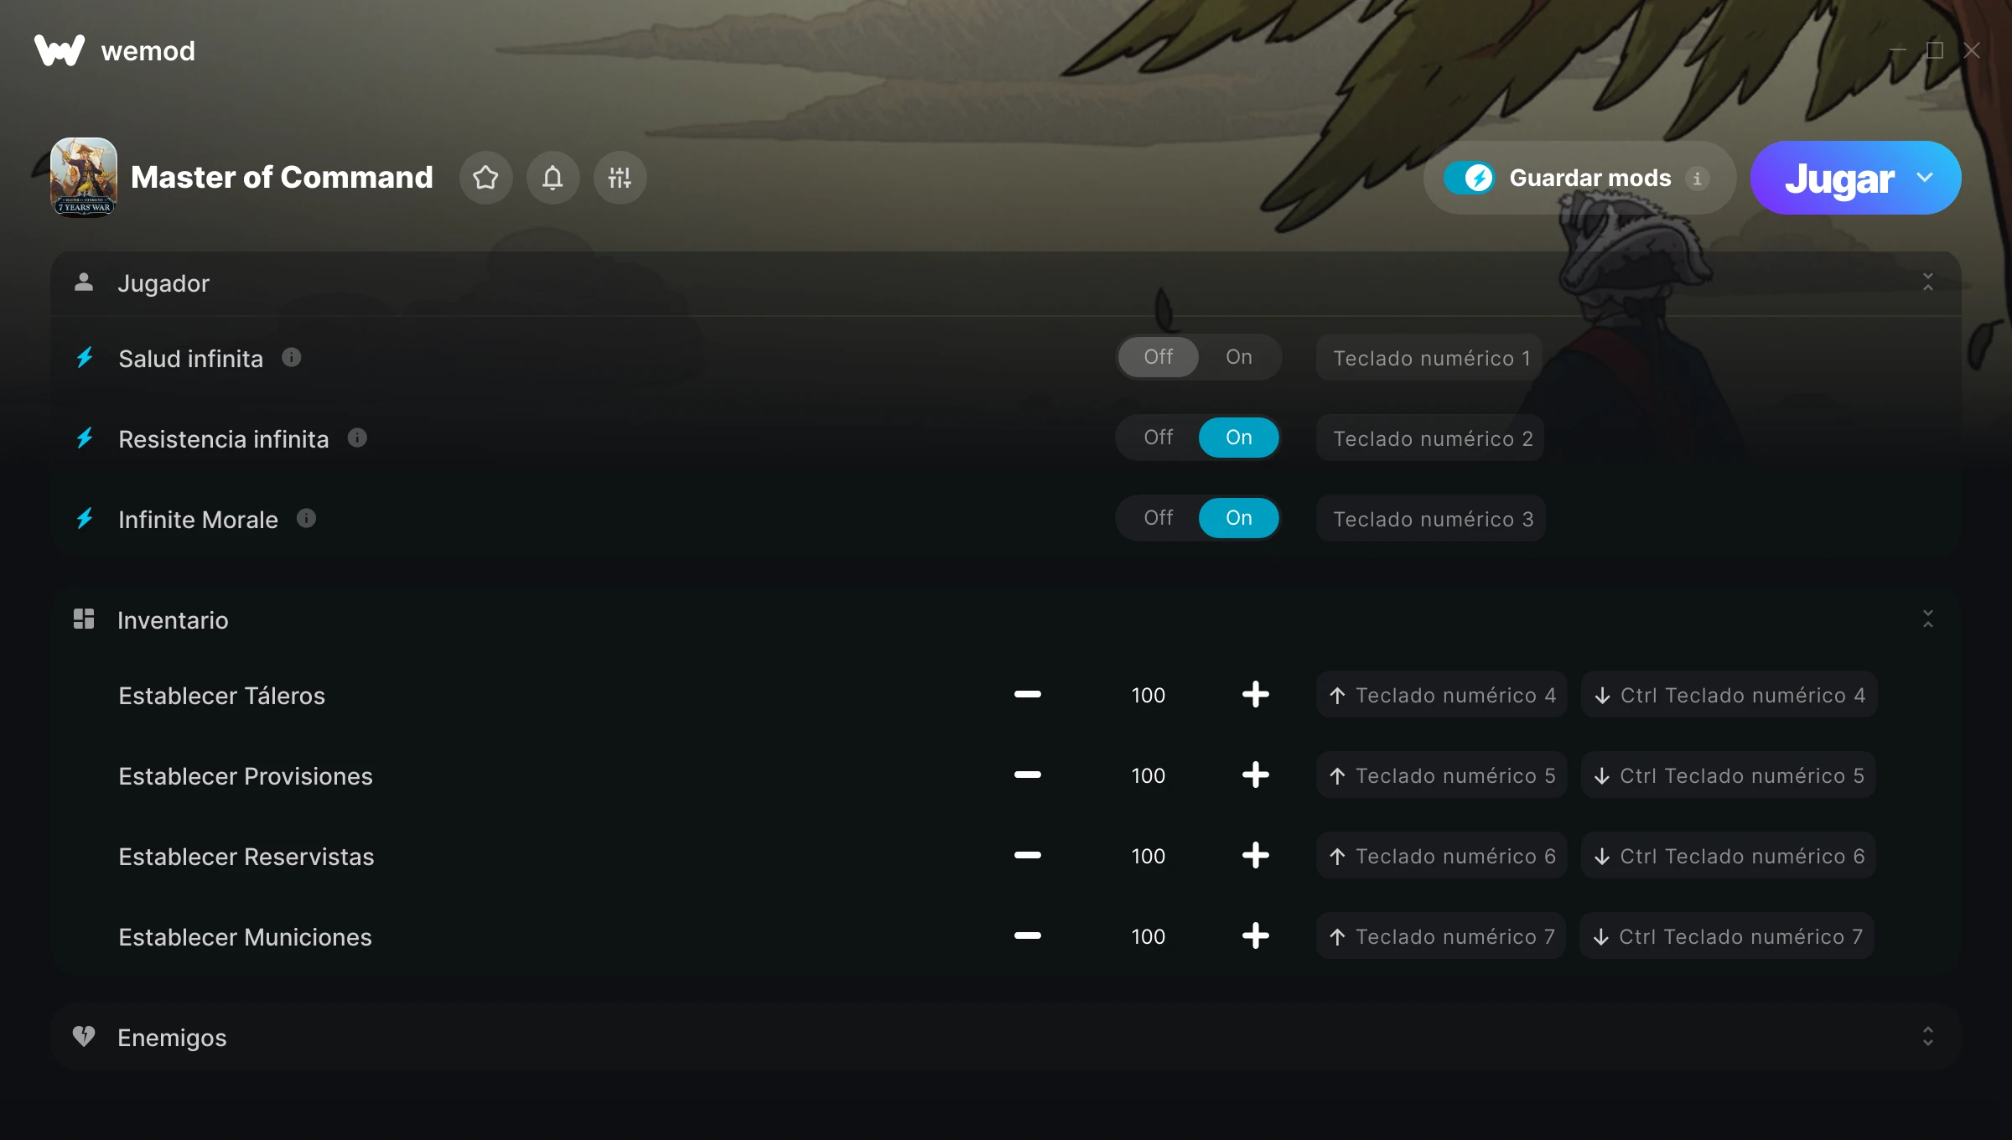Turn on Salud infinita

1238,357
